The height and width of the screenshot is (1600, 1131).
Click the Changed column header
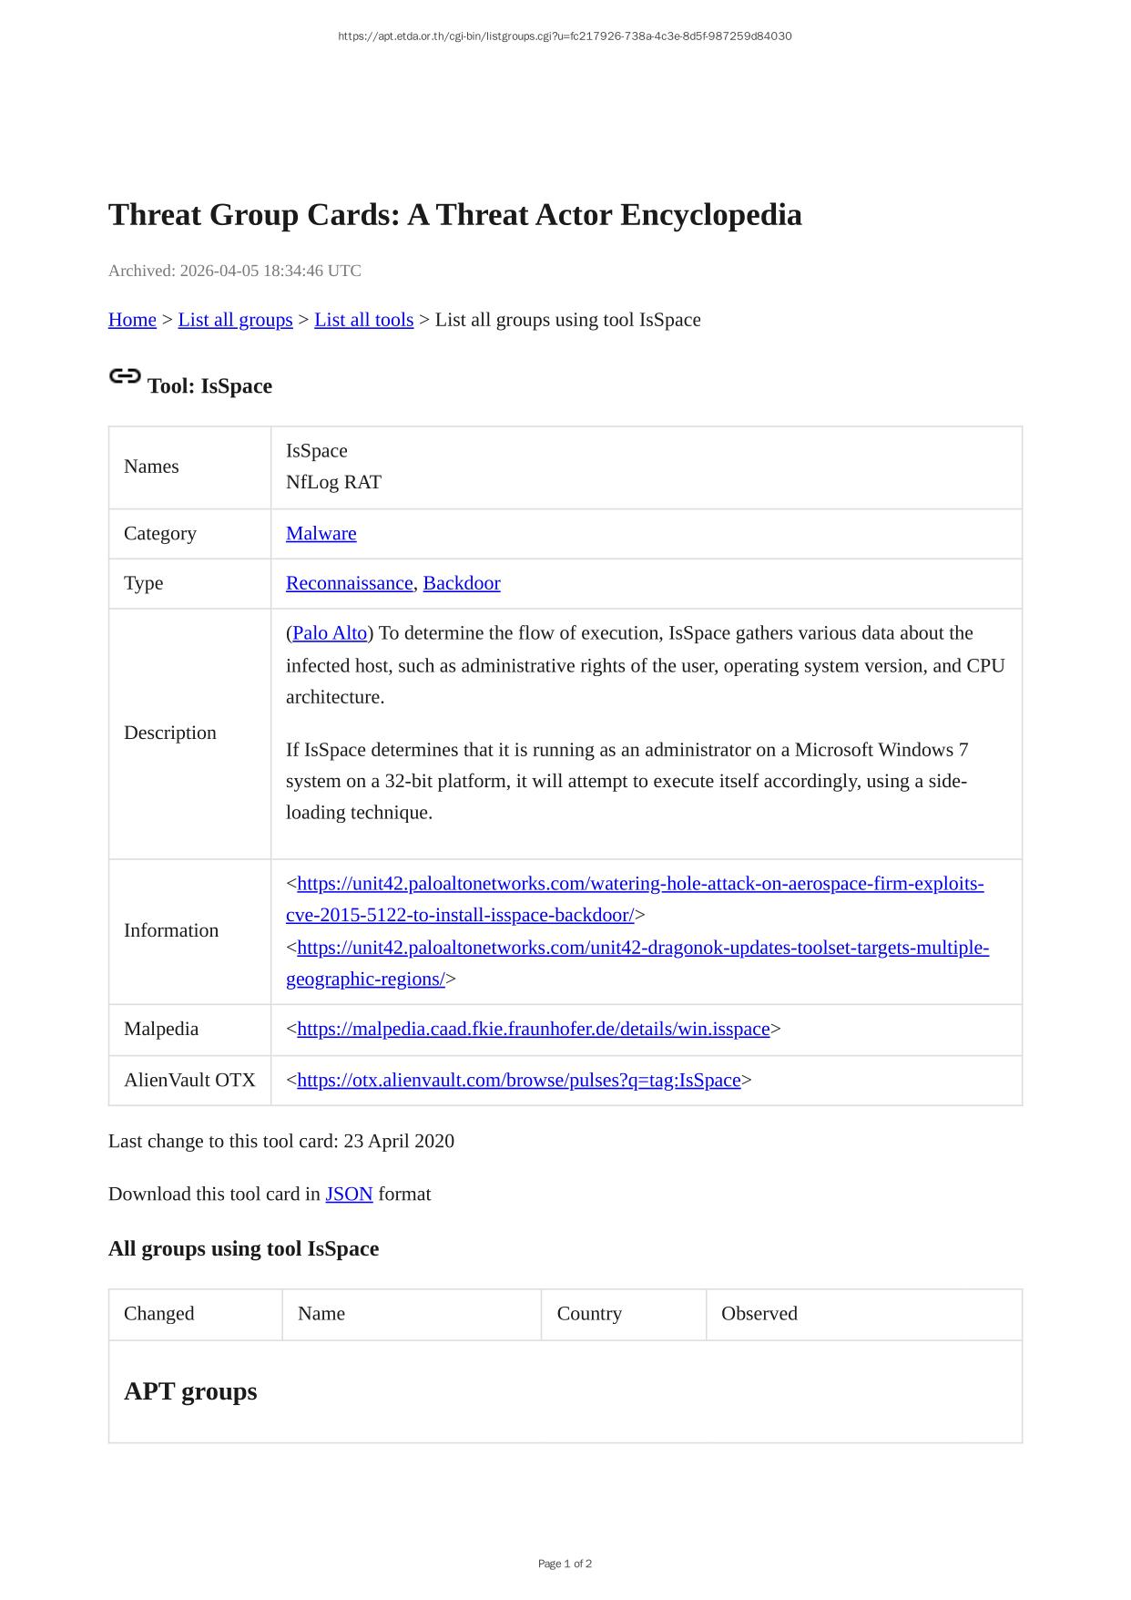pyautogui.click(x=159, y=1314)
